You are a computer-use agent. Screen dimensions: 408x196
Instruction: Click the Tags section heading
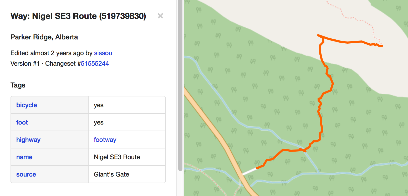(x=18, y=85)
